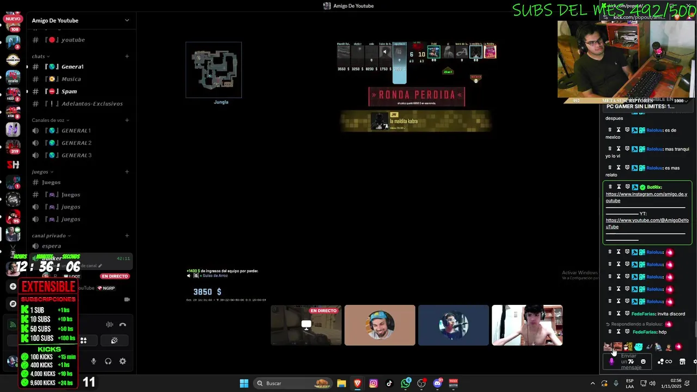Ban FedeFarias 'hdp' shield icon

tap(627, 332)
